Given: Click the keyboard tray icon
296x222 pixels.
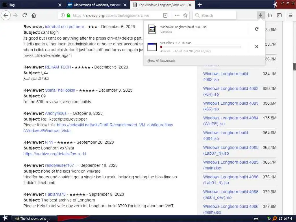Looking at the screenshot, I should [x=256, y=219].
